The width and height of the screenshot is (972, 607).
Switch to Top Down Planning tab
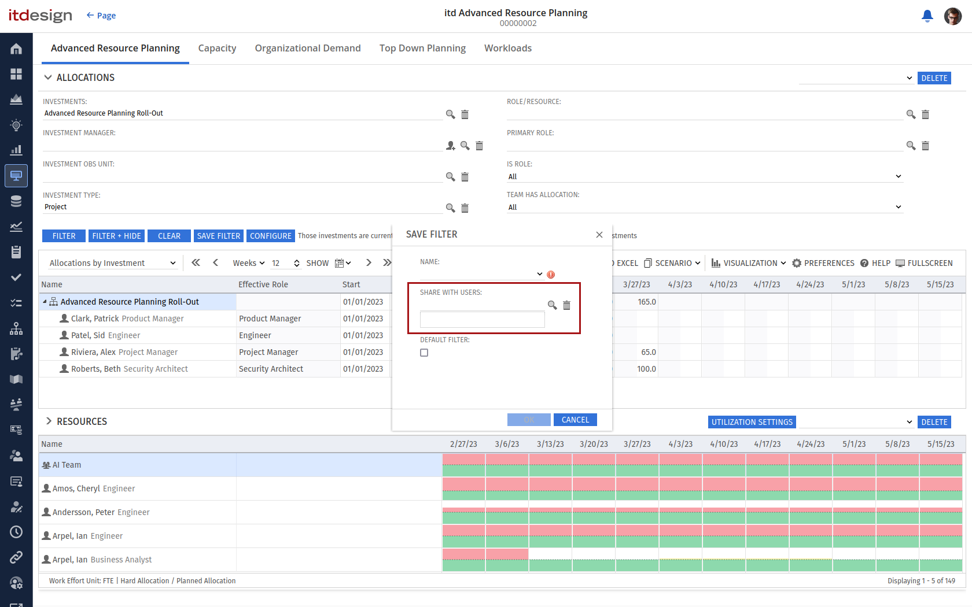coord(422,48)
